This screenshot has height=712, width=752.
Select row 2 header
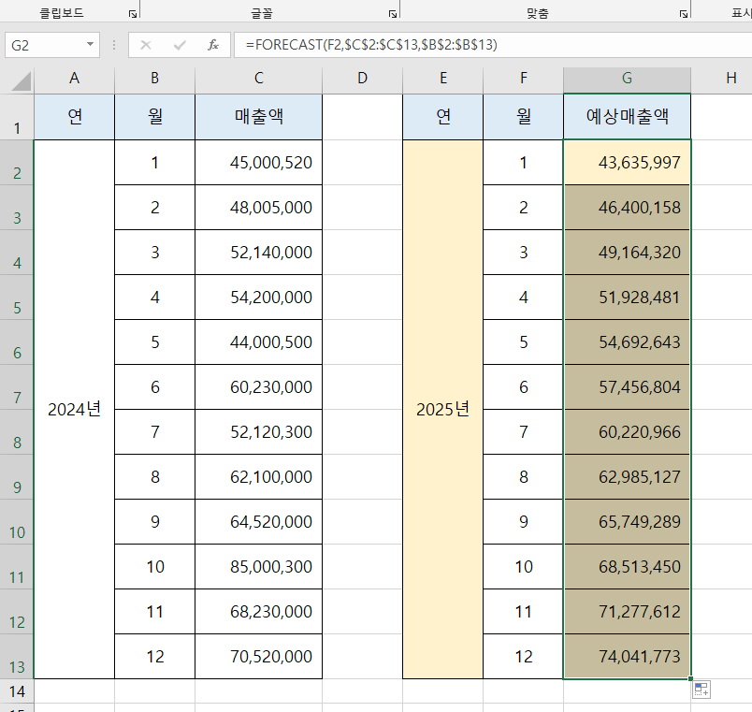[x=17, y=162]
